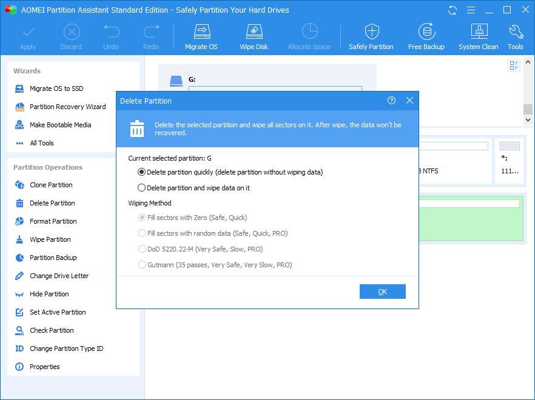Image resolution: width=535 pixels, height=400 pixels.
Task: Toggle the disk view layout icon
Action: 514,65
